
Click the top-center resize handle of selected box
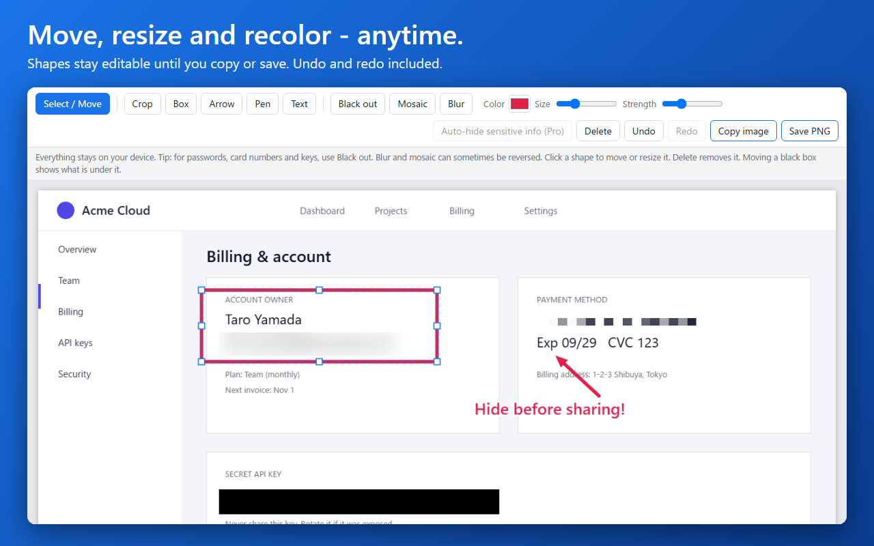tap(319, 290)
